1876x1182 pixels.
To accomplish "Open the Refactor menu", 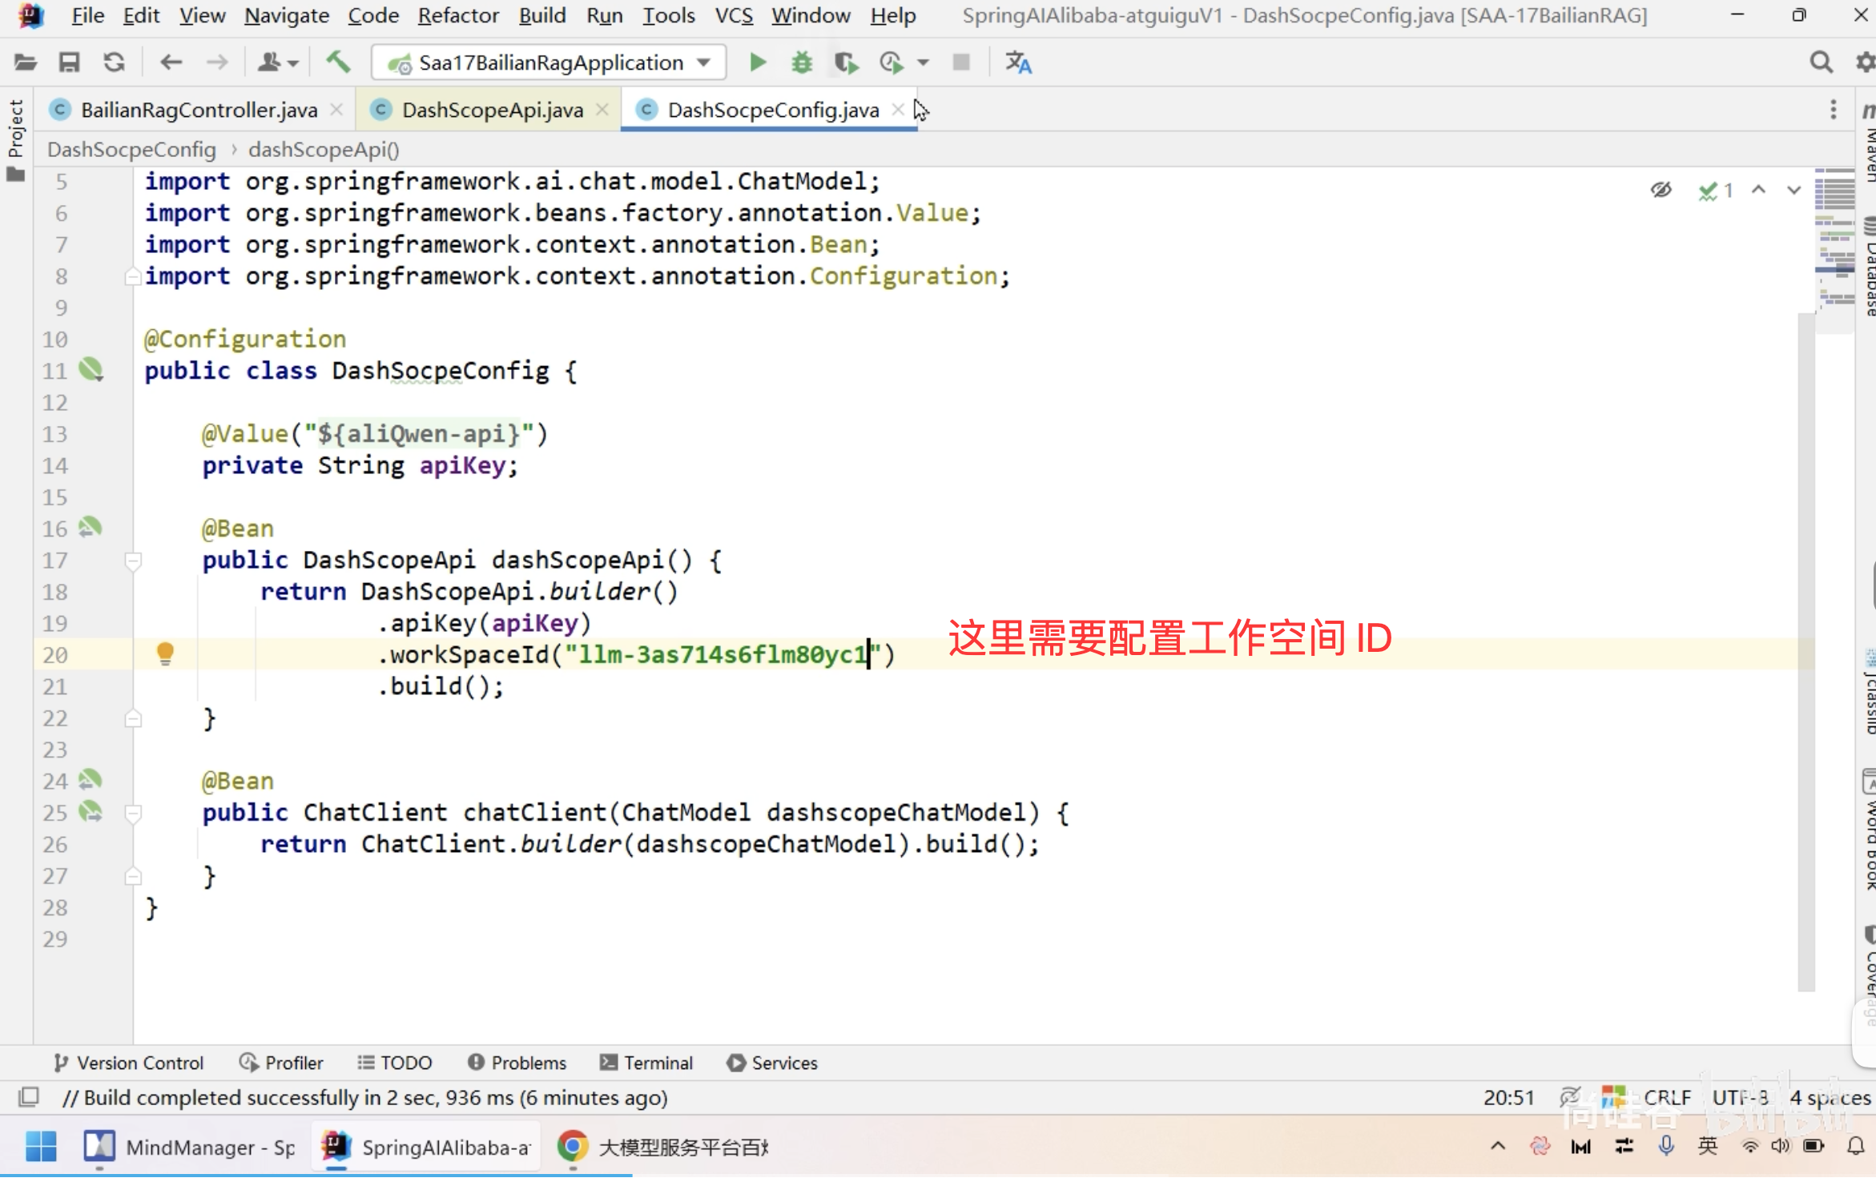I will pyautogui.click(x=457, y=15).
